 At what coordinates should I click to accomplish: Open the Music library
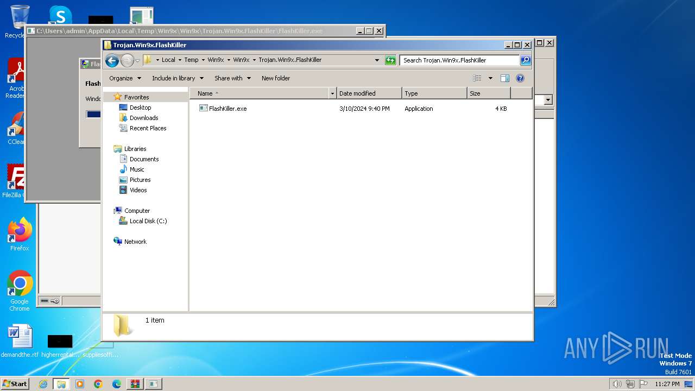point(137,169)
